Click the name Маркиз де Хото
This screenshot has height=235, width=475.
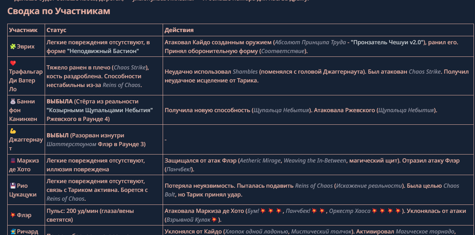pyautogui.click(x=24, y=165)
